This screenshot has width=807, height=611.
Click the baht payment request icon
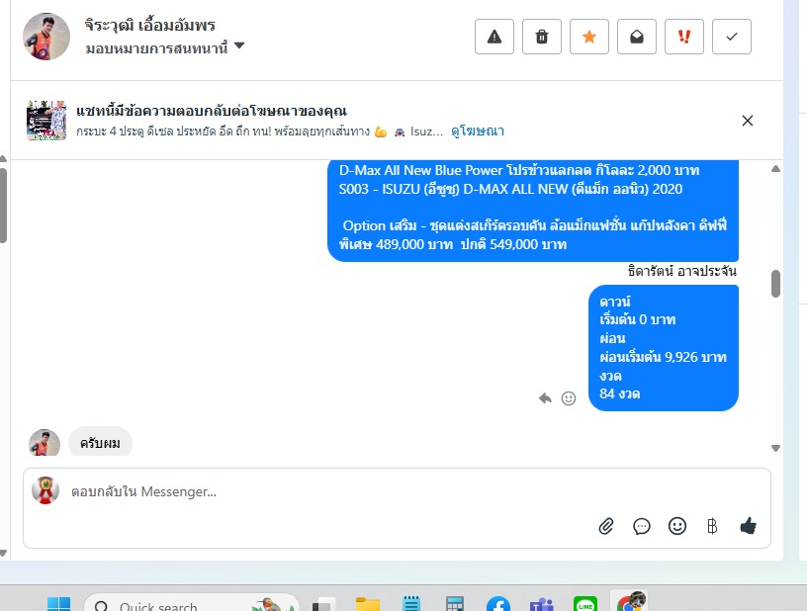[712, 526]
